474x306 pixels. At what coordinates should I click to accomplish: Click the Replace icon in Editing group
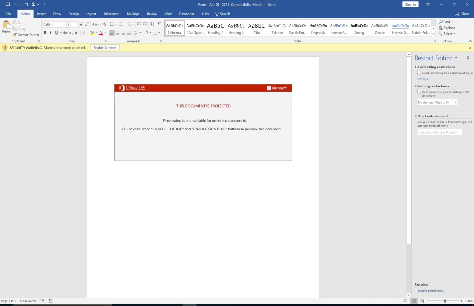click(x=447, y=28)
